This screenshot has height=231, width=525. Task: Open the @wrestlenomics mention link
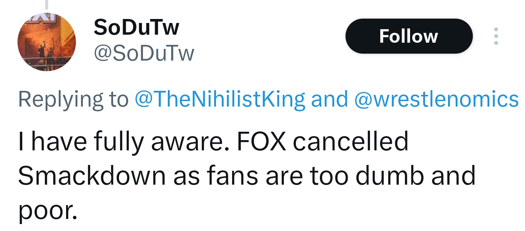click(436, 100)
